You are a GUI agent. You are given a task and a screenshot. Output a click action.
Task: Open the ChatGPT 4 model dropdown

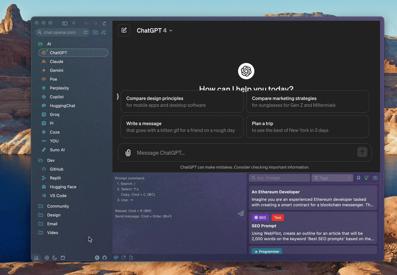tap(154, 30)
